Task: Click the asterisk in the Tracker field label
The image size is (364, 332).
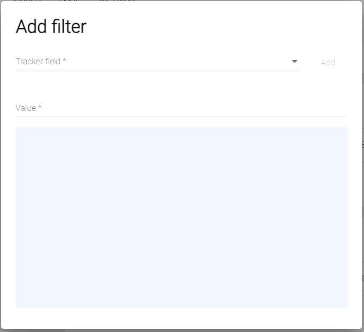Action: [64, 61]
